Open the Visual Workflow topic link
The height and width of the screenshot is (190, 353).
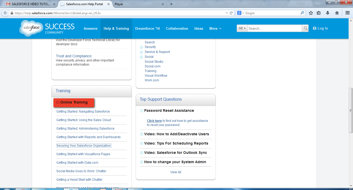point(156,76)
